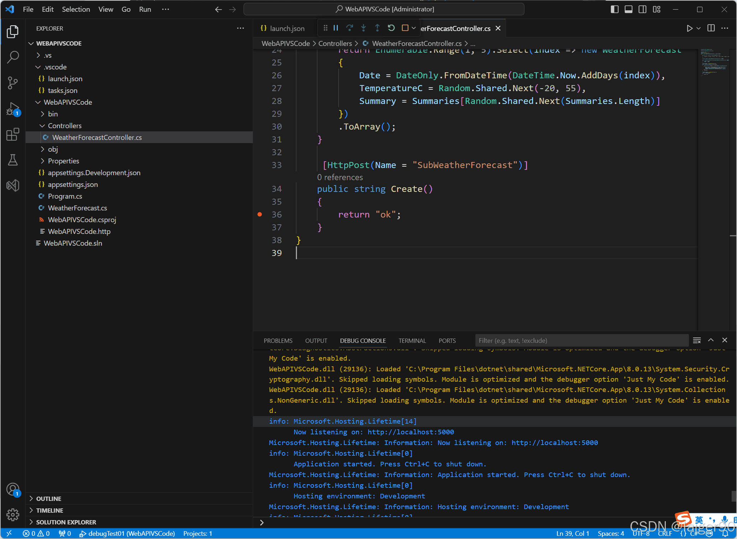Screen dimensions: 737x539
Task: Click the debug console filter field
Action: [x=582, y=341]
